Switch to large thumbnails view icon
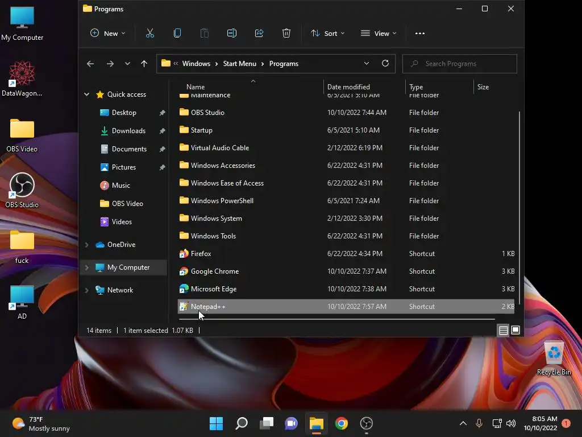This screenshot has height=437, width=582. click(x=516, y=330)
